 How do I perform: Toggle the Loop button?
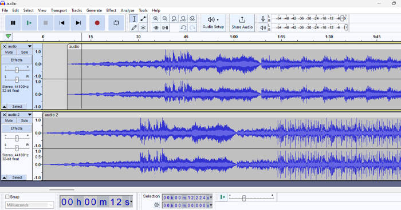tap(116, 23)
